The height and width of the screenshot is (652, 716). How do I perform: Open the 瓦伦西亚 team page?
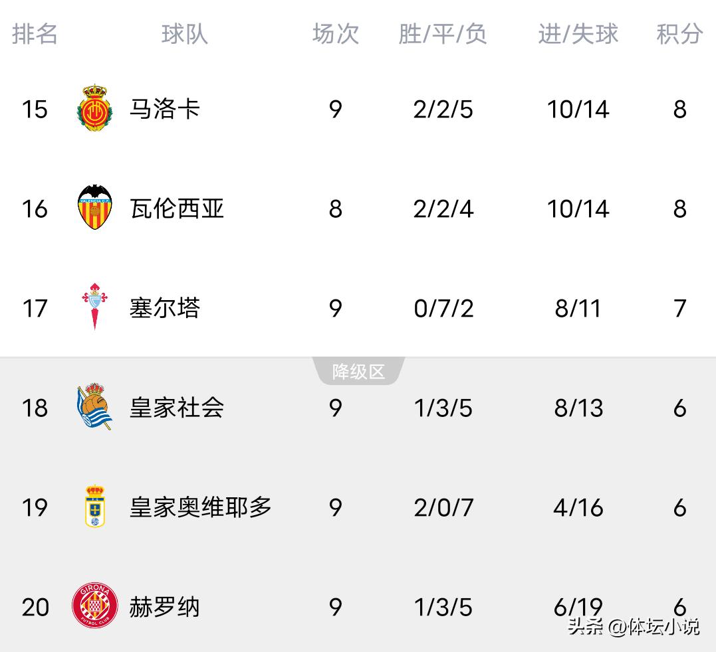(x=177, y=208)
